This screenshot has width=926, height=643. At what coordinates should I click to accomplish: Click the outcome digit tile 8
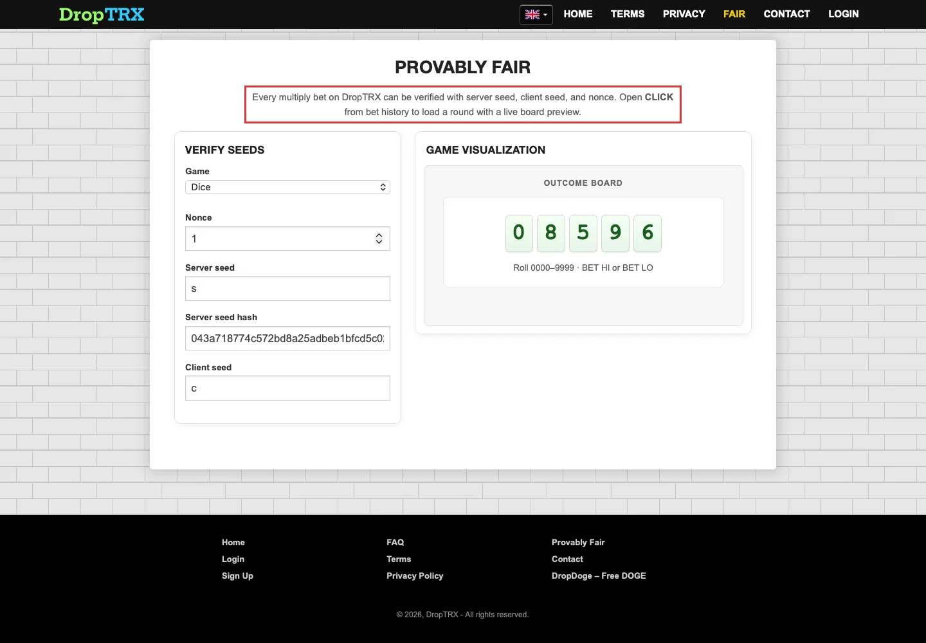(x=551, y=233)
